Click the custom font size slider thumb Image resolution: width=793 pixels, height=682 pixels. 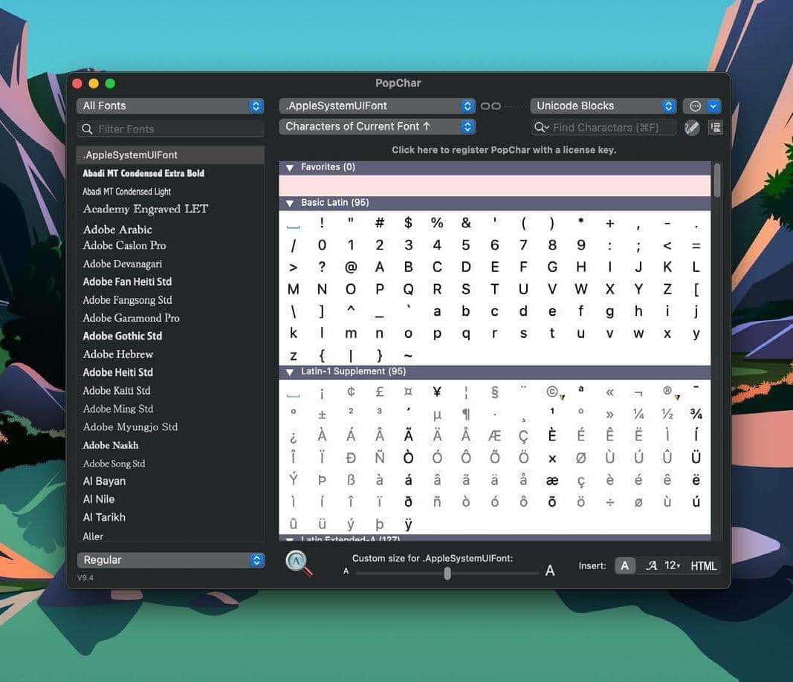(447, 573)
